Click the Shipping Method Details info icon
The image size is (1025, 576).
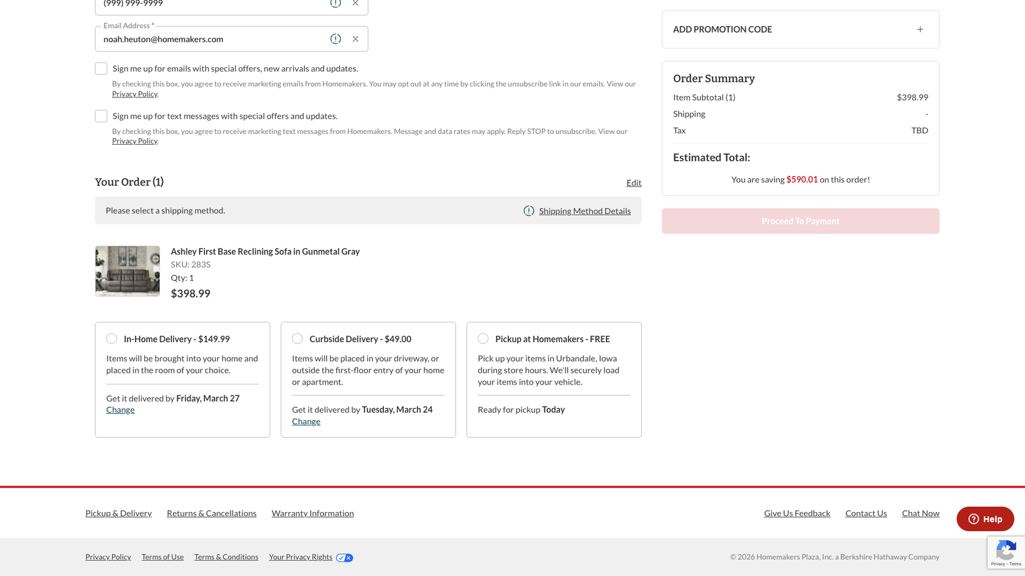click(529, 211)
